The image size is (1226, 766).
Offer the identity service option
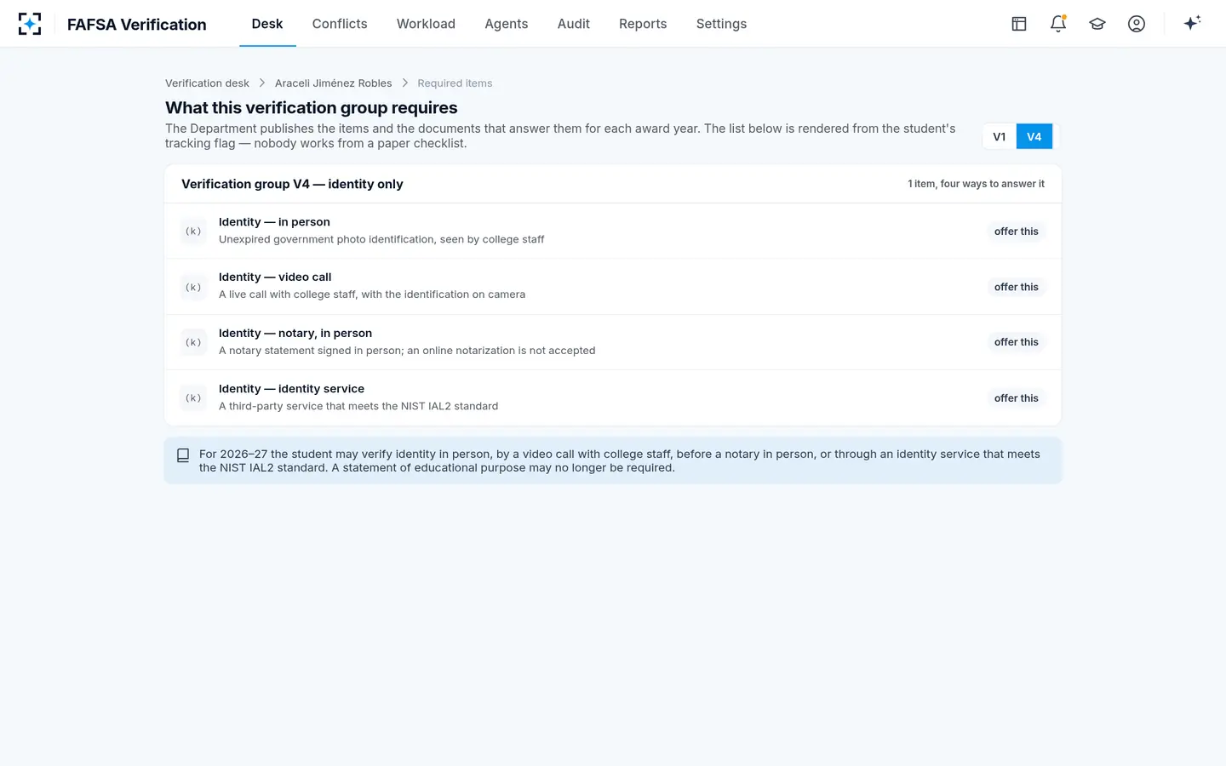[x=1017, y=398]
